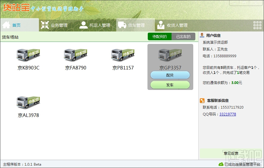This screenshot has height=168, width=264.
Task: Show 已出车的 trucks
Action: click(x=183, y=37)
